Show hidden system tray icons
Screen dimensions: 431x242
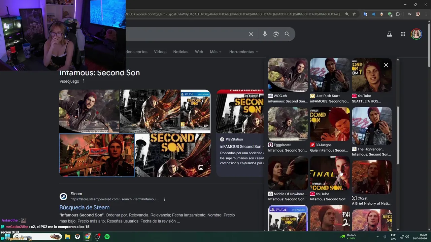pos(377,237)
